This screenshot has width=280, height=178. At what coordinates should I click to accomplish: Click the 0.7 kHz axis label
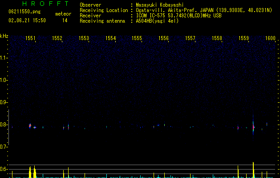4,147
